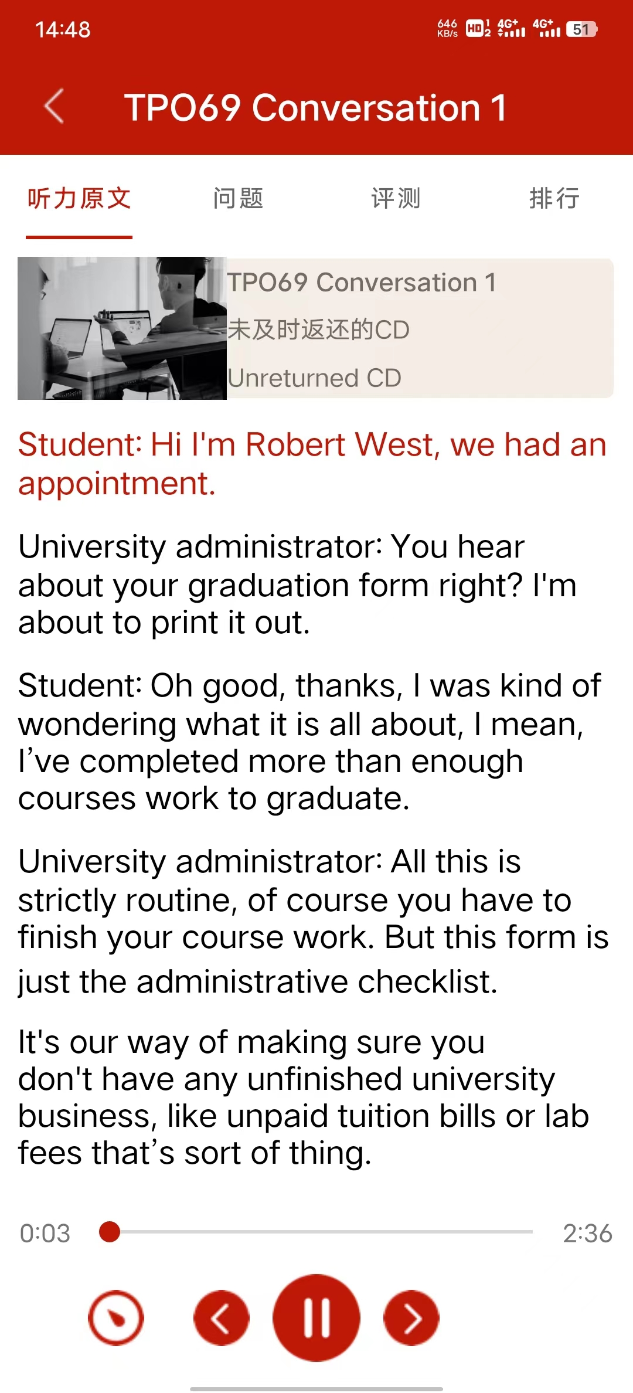Select the 听力原文 tab
The image size is (633, 1393).
coord(79,198)
